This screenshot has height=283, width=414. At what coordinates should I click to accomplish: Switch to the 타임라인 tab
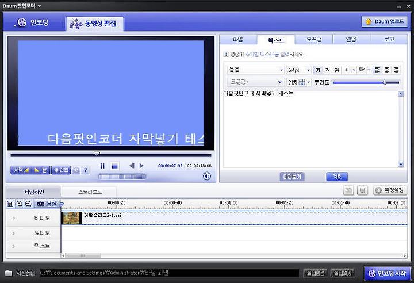tap(34, 192)
